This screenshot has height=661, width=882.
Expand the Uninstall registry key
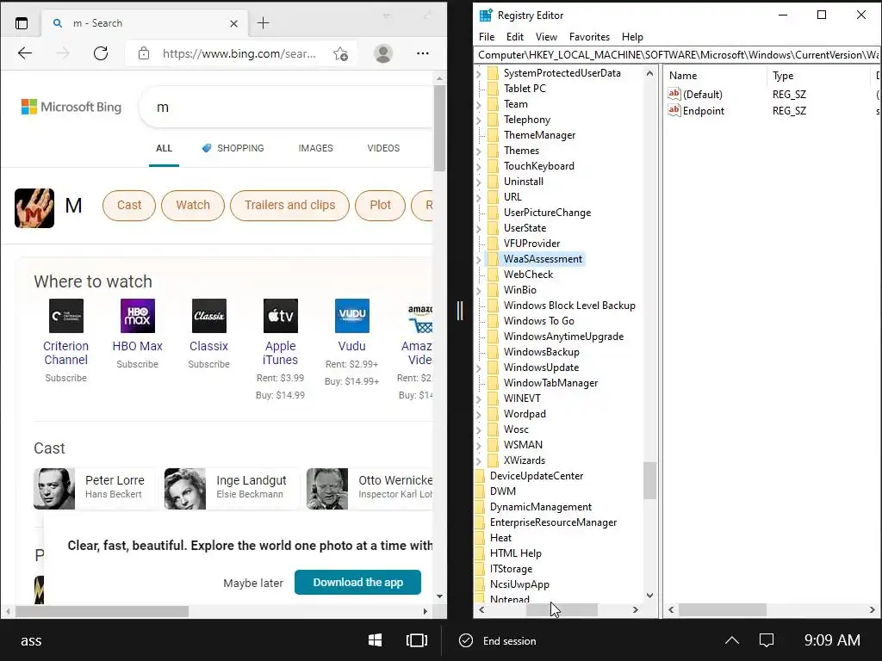click(479, 182)
